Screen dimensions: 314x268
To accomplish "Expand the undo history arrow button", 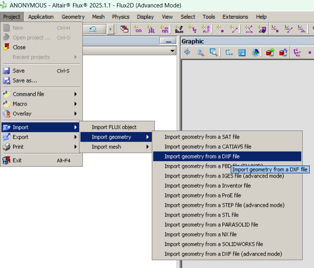I will [x=111, y=30].
